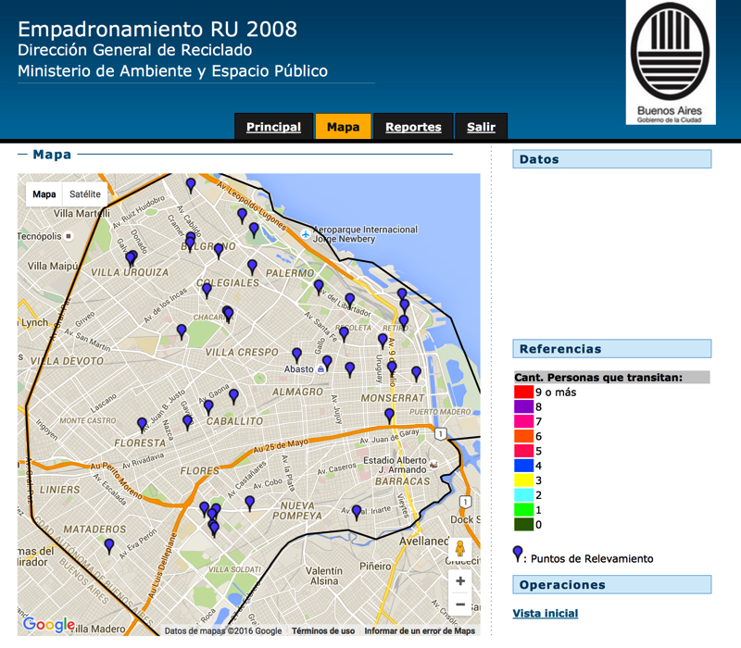The height and width of the screenshot is (648, 741).
Task: Switch map to Satélite view
Action: (85, 194)
